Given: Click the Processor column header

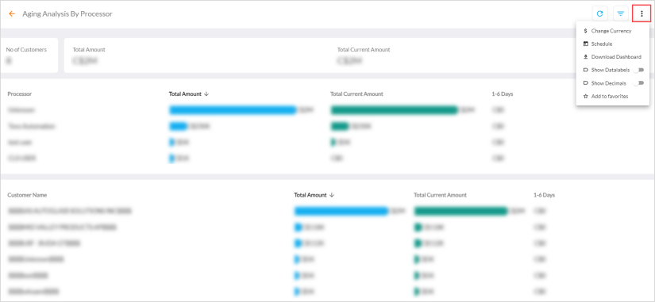Looking at the screenshot, I should pos(20,94).
